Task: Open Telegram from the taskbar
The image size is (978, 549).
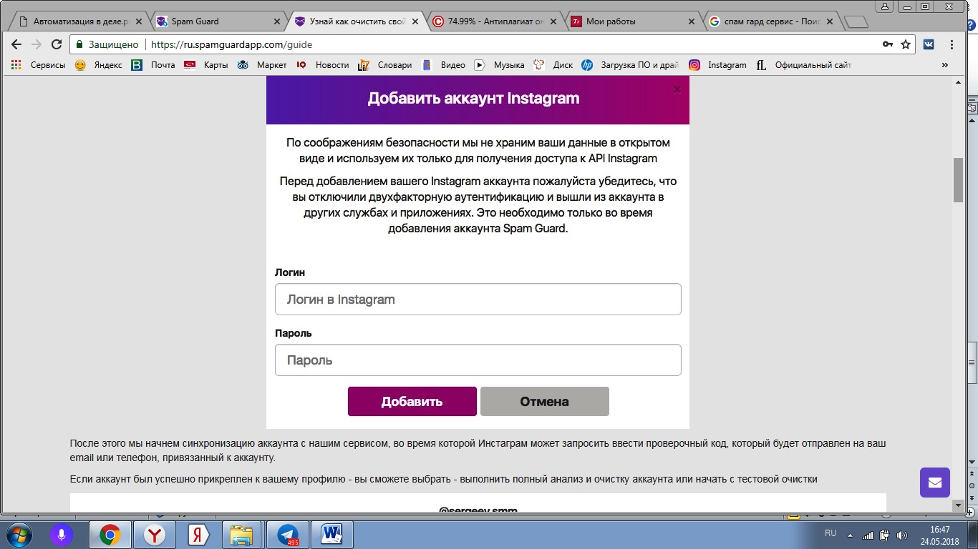Action: coord(288,534)
